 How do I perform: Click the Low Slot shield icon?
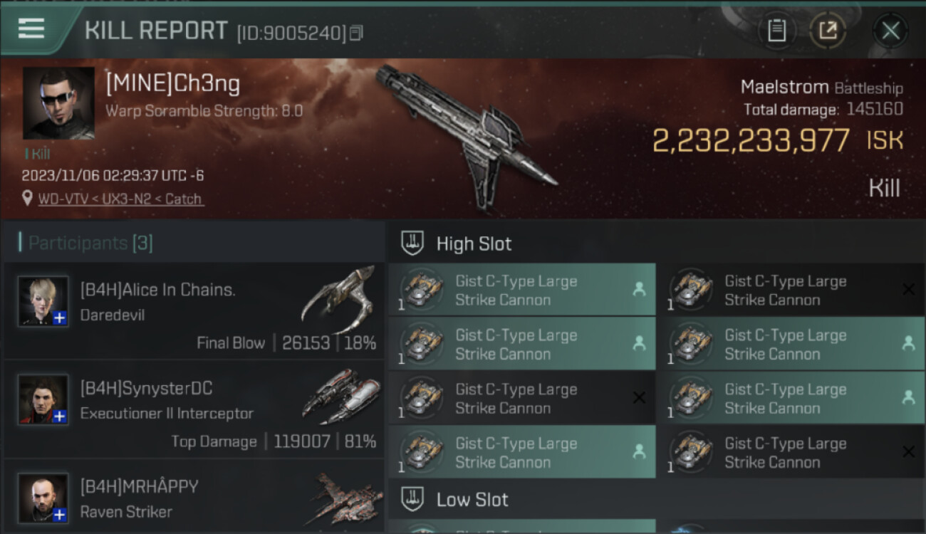coord(412,499)
